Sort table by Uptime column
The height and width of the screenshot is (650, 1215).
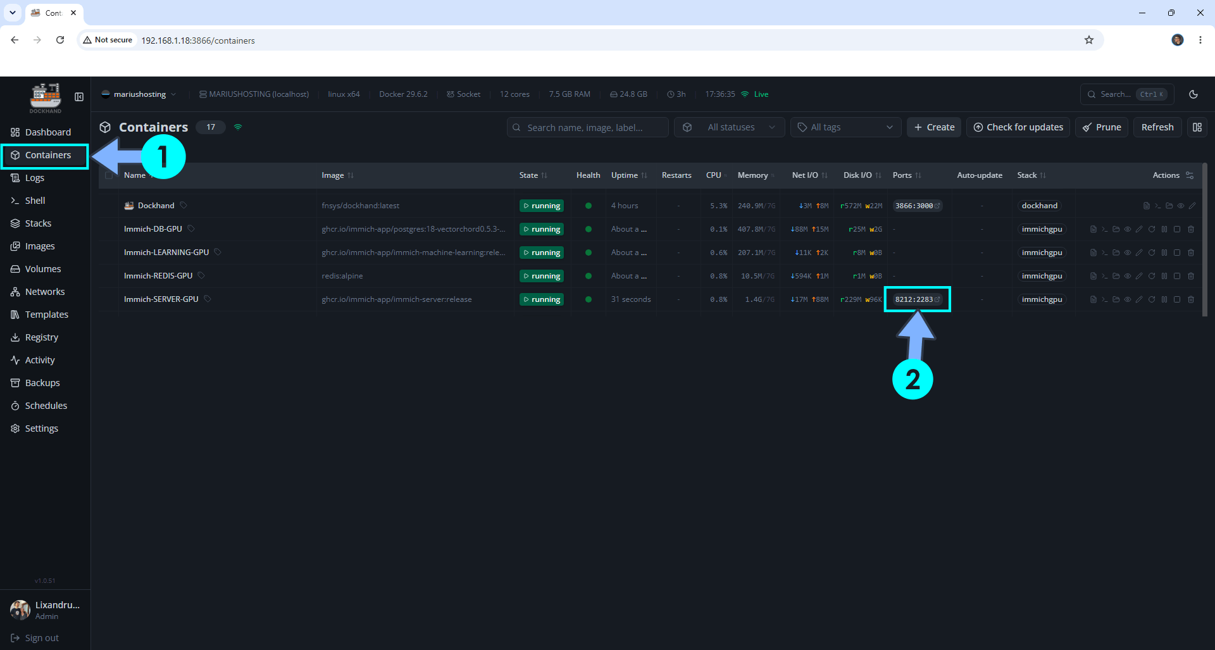(x=629, y=175)
